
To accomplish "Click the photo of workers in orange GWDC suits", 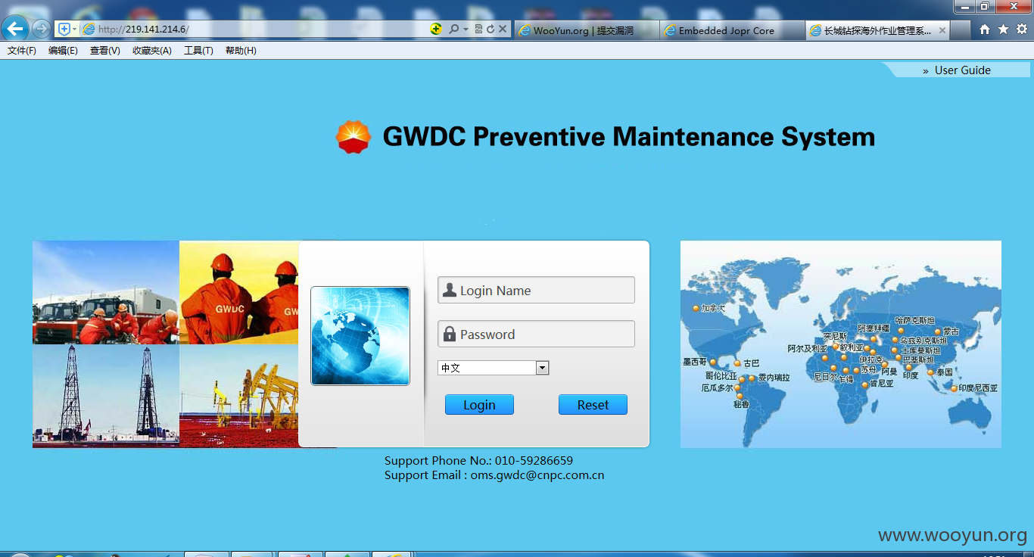I will (239, 292).
